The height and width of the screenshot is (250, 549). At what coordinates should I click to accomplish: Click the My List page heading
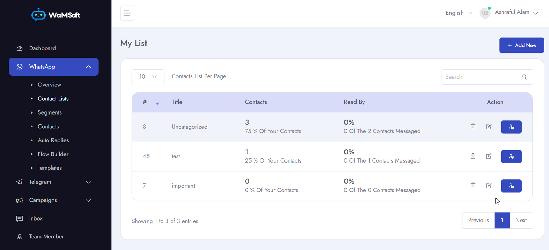coord(134,44)
